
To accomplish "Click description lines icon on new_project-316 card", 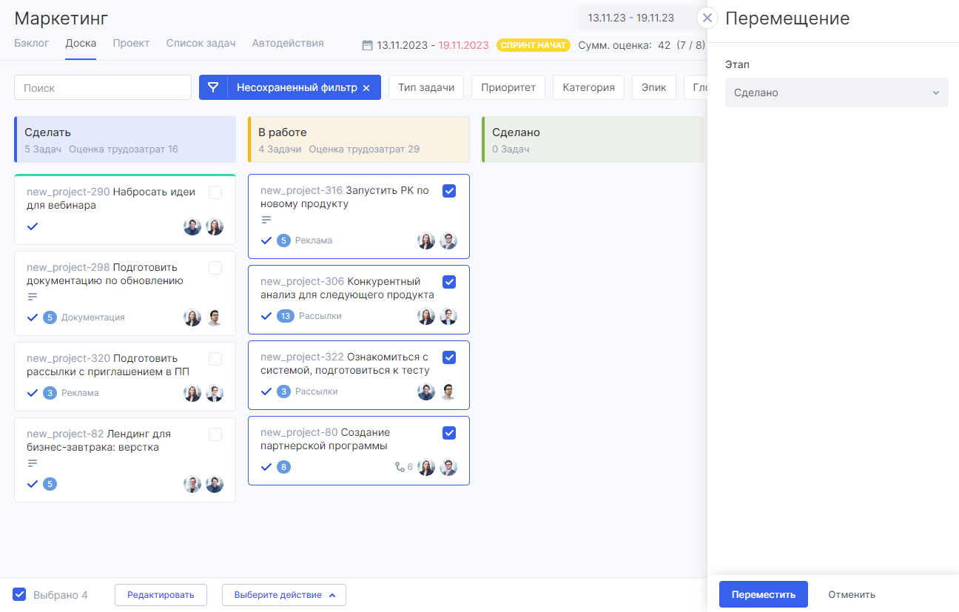I will (x=266, y=220).
